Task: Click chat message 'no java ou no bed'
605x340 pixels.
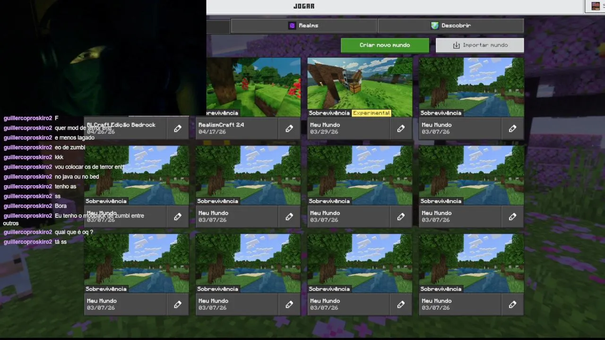Action: coord(77,177)
